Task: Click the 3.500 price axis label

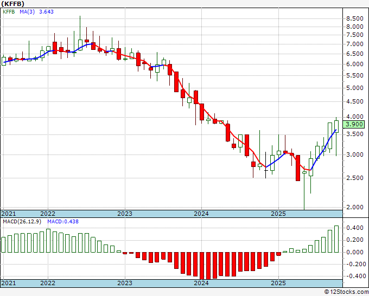Action: pyautogui.click(x=355, y=134)
